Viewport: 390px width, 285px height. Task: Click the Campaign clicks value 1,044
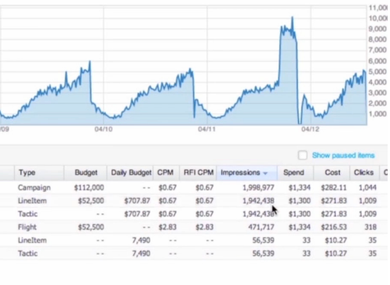pos(367,188)
